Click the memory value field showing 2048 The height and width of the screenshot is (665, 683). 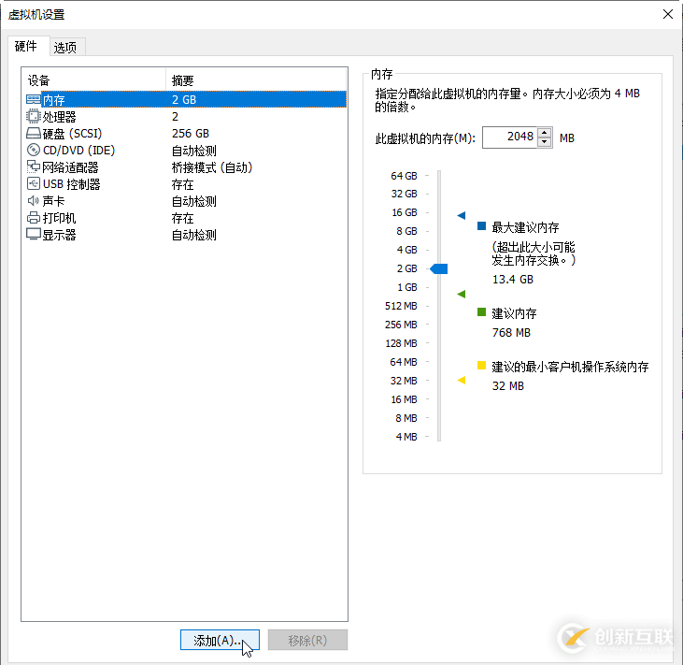coord(509,137)
